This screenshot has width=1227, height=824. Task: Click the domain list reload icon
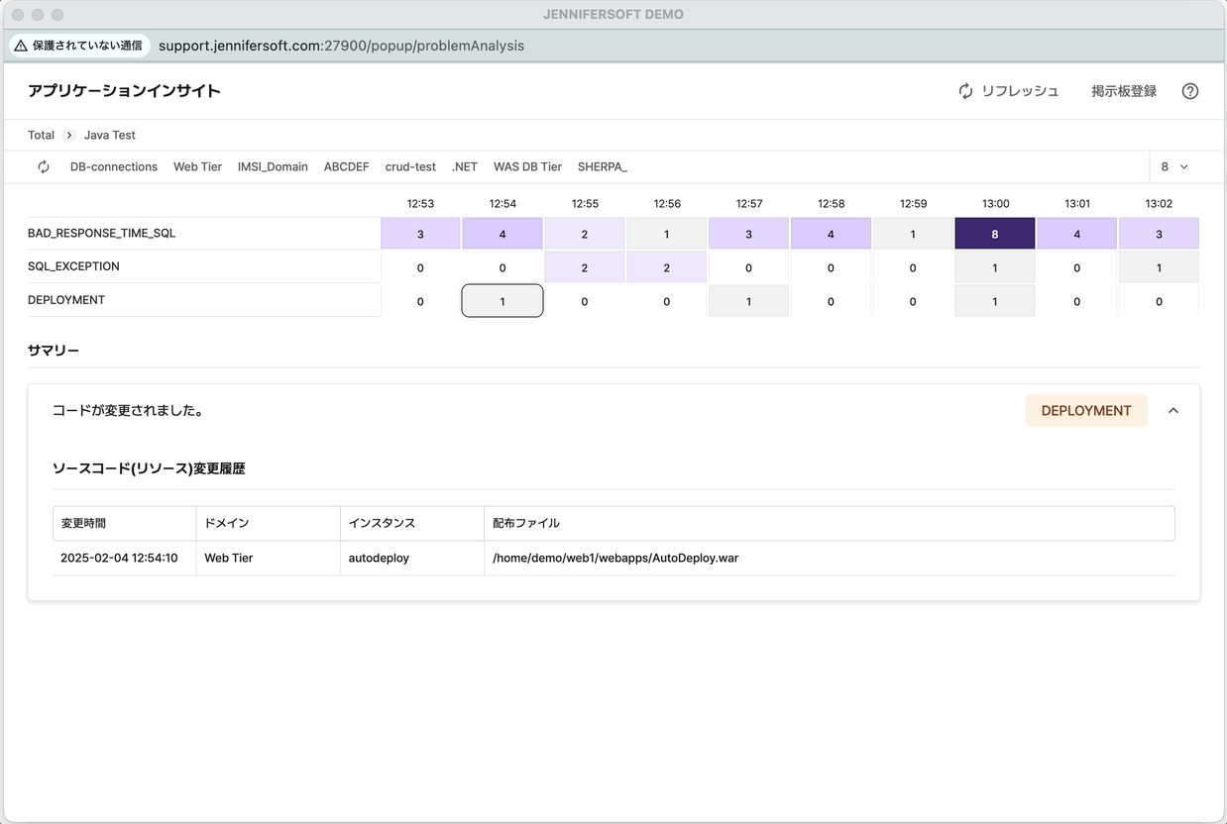click(44, 167)
